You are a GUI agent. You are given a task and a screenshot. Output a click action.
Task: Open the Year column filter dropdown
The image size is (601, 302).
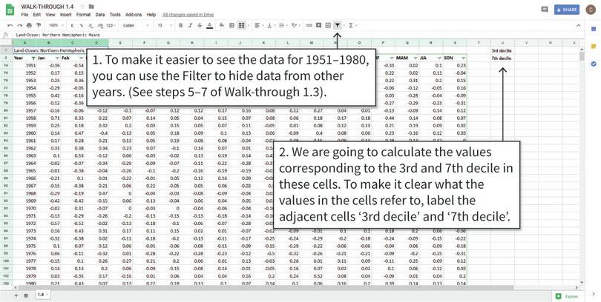33,58
